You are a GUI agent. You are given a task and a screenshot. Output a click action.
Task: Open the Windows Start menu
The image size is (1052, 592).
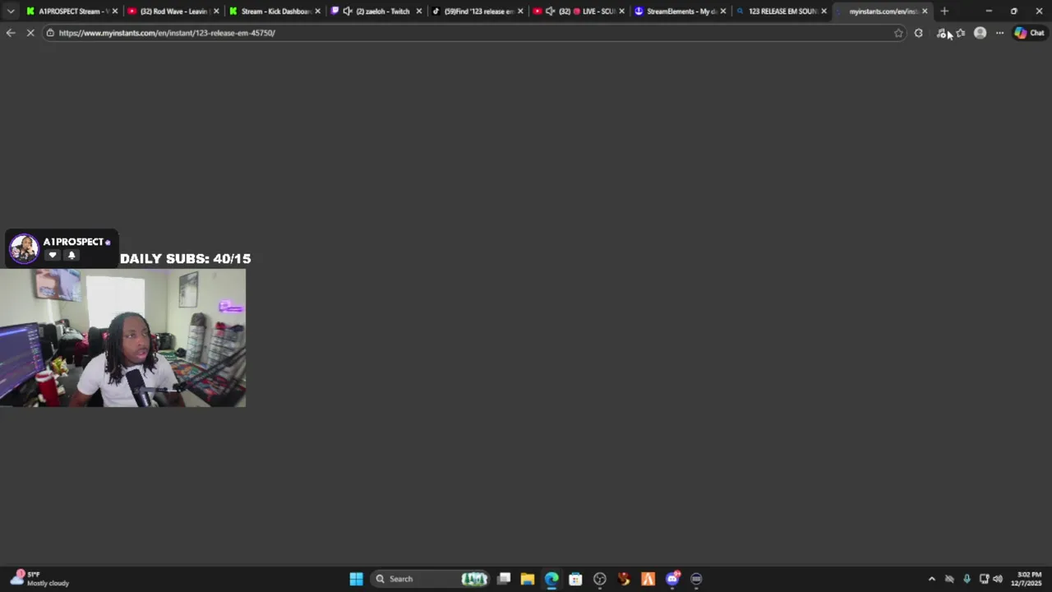click(x=356, y=579)
